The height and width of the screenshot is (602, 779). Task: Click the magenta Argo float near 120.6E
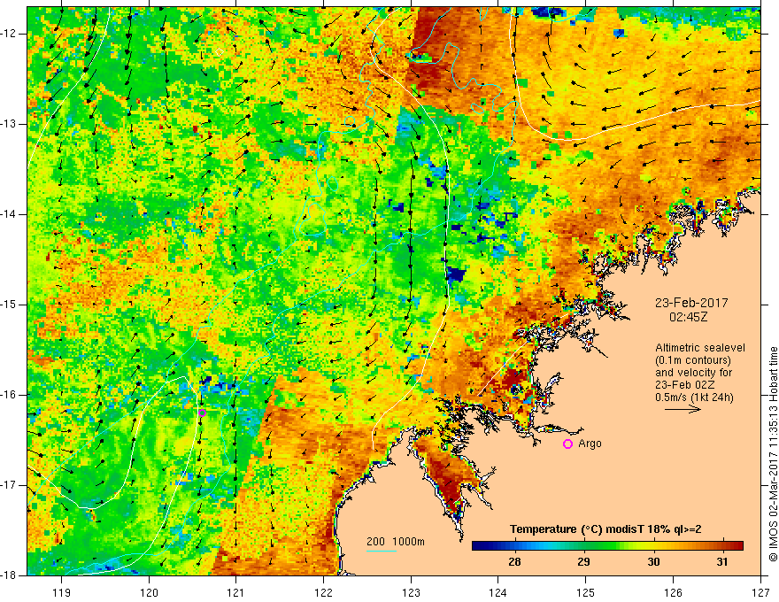[202, 413]
